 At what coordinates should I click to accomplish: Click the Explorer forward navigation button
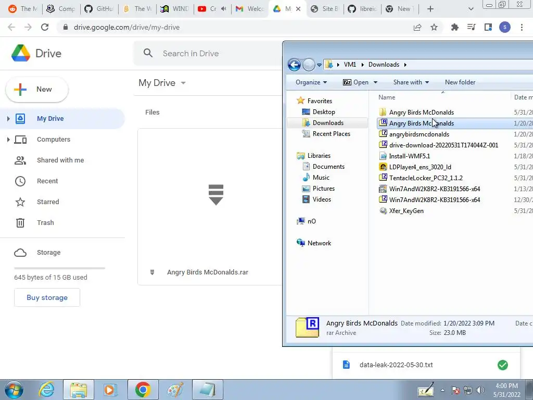click(x=309, y=65)
